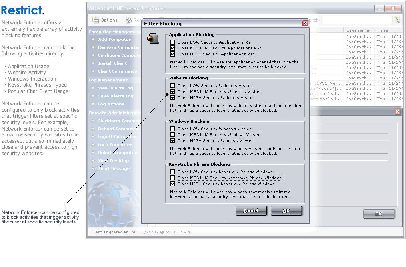
Task: Open Client Commands in the sidebar
Action: coord(117,71)
